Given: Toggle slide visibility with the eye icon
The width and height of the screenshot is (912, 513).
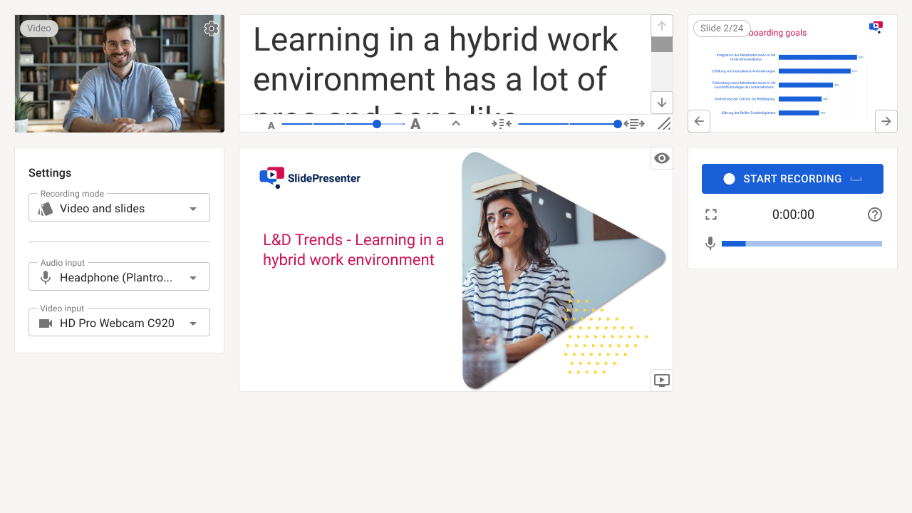Looking at the screenshot, I should [661, 158].
